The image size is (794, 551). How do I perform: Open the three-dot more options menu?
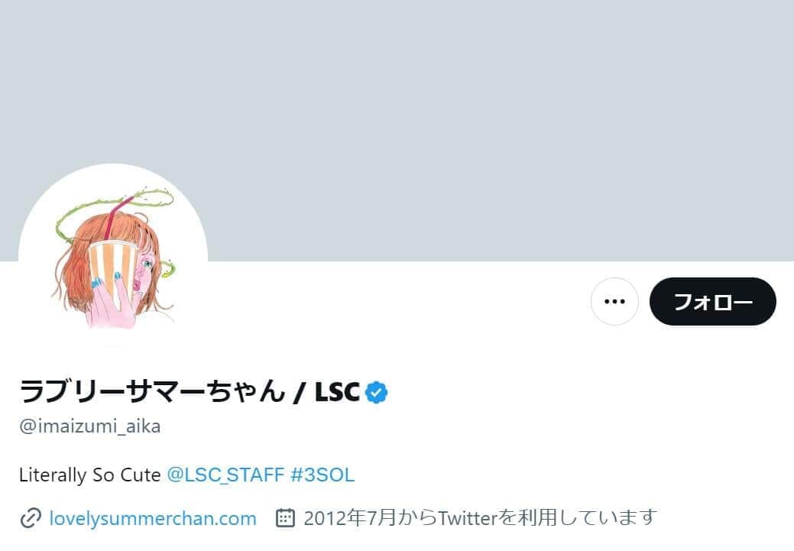click(x=614, y=301)
